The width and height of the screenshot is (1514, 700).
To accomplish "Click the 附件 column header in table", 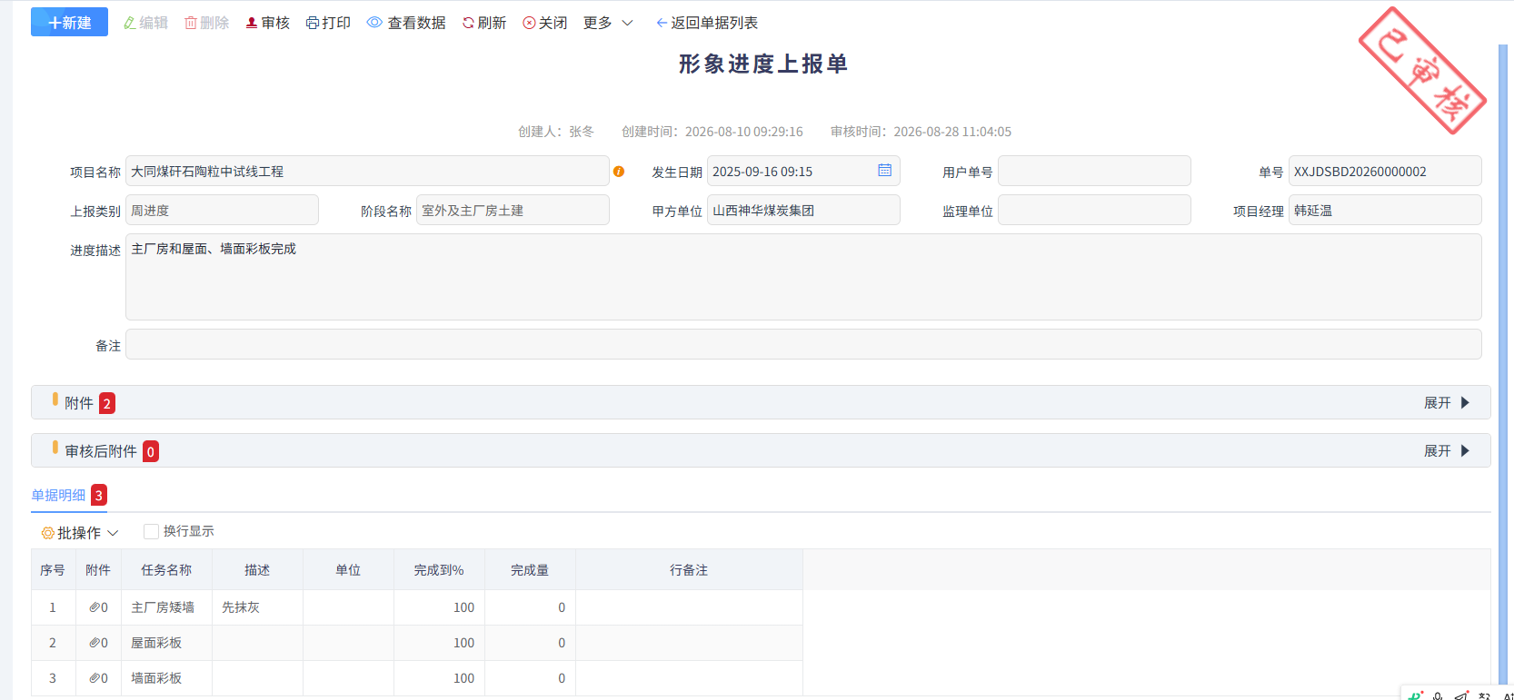I will click(x=98, y=569).
